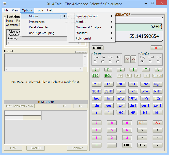Click the hyp hyperbolic key
The width and height of the screenshot is (169, 155).
point(158,84)
